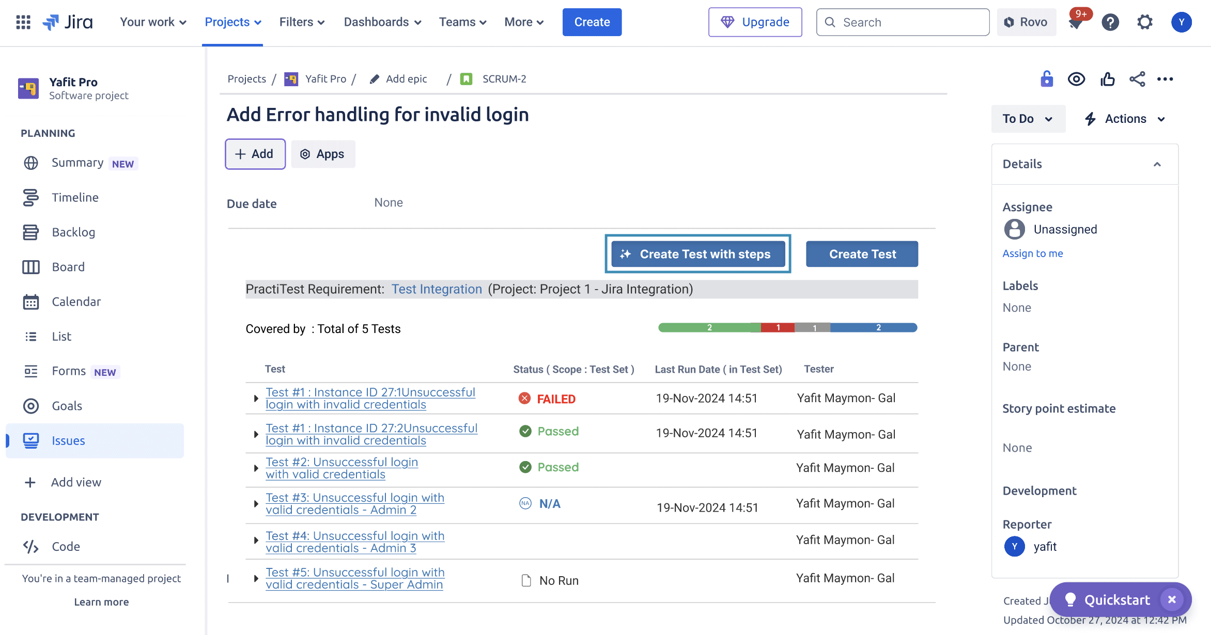Click the Create Test with steps button

(697, 253)
